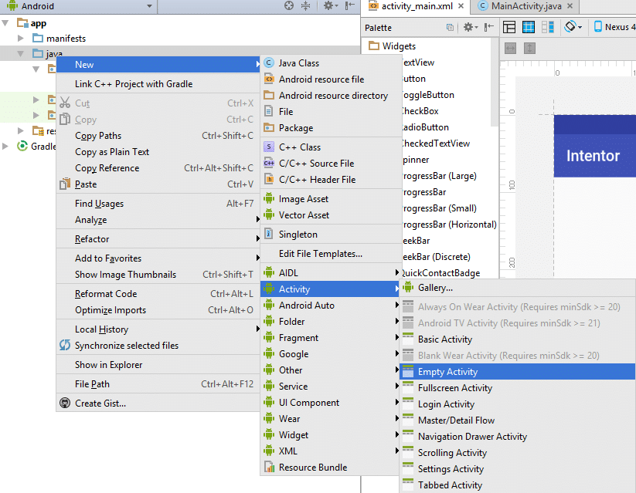Hide the Palette panel
This screenshot has height=493, width=636.
[489, 27]
